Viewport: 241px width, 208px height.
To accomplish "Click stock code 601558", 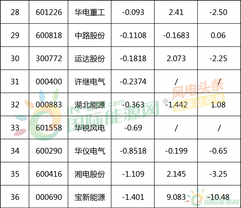I will (49, 128).
